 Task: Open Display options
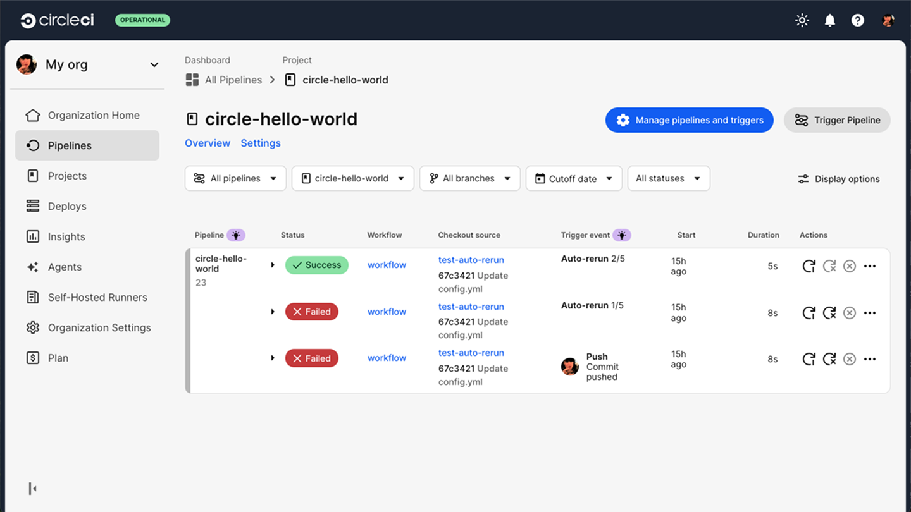pyautogui.click(x=839, y=179)
